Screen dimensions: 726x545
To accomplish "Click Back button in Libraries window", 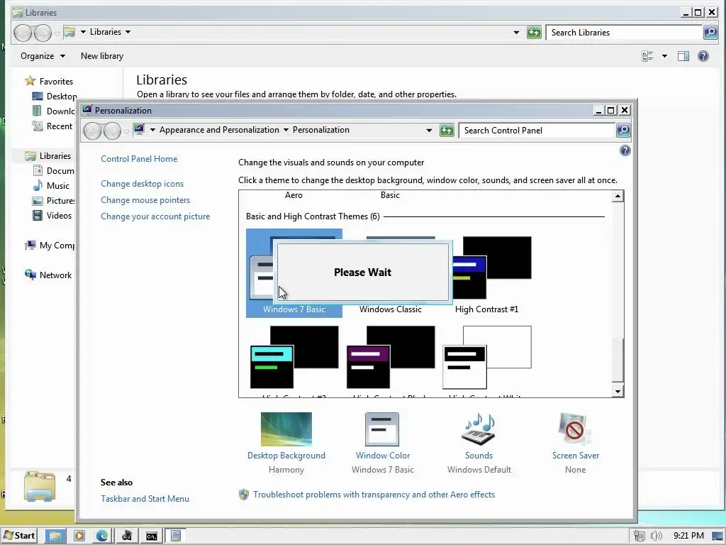I will click(x=23, y=33).
